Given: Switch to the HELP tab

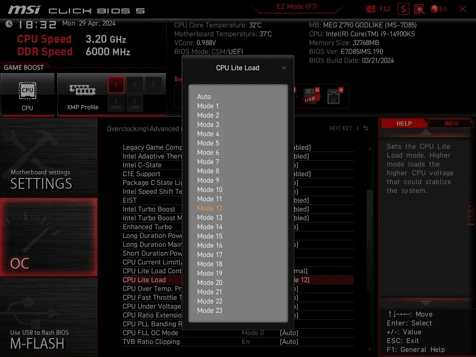Looking at the screenshot, I should (x=404, y=124).
